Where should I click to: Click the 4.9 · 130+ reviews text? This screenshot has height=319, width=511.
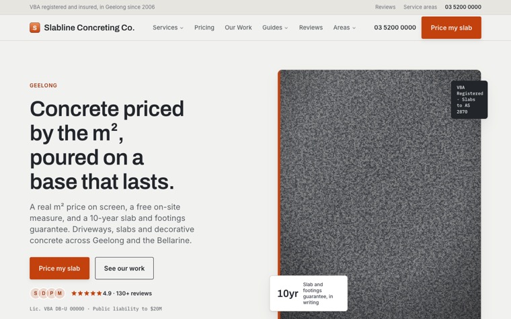click(x=128, y=293)
